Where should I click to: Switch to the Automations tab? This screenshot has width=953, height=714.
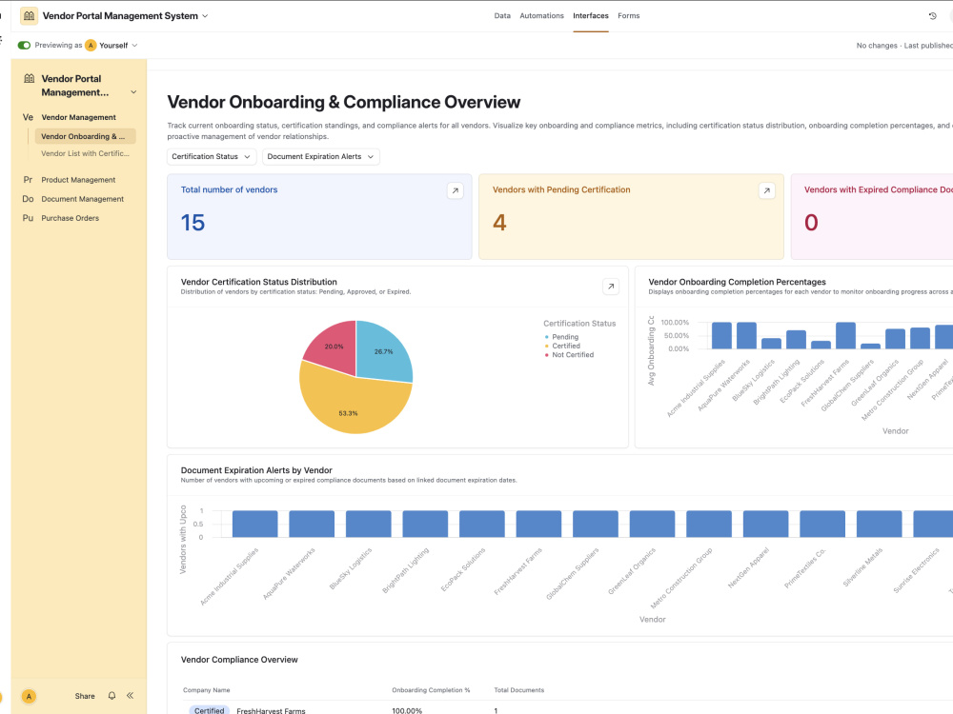(x=541, y=16)
